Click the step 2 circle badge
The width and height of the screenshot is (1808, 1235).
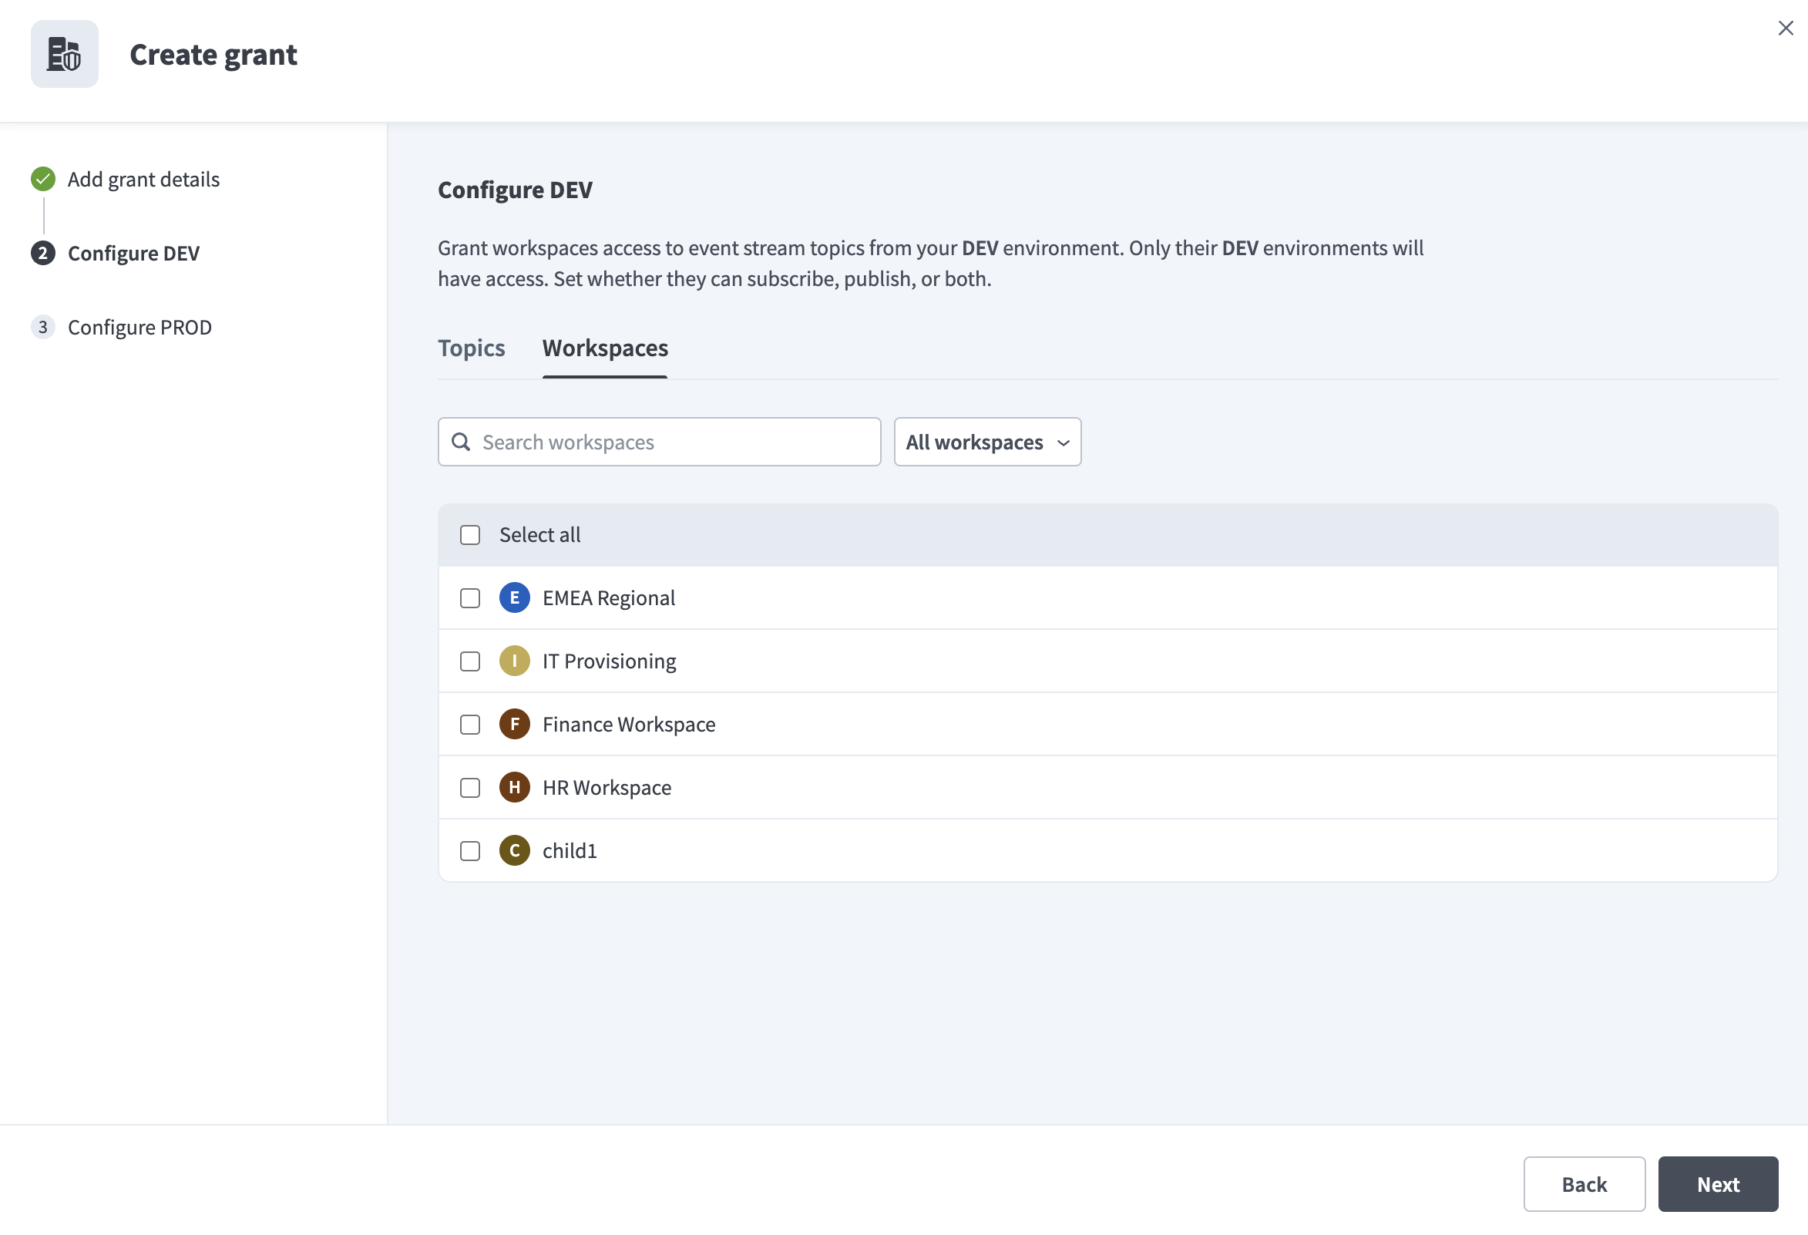pos(43,254)
